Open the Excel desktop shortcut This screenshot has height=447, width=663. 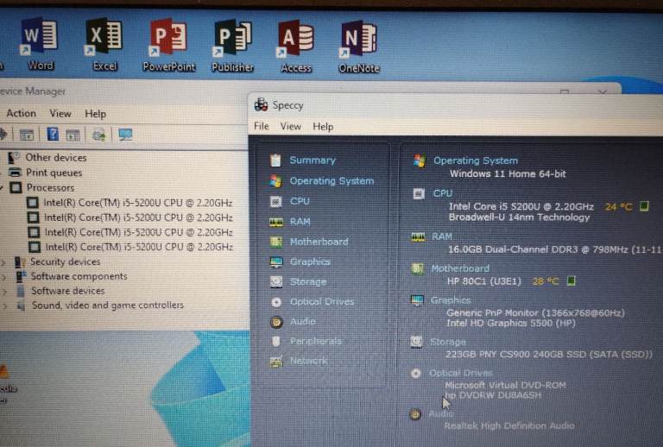(x=104, y=43)
